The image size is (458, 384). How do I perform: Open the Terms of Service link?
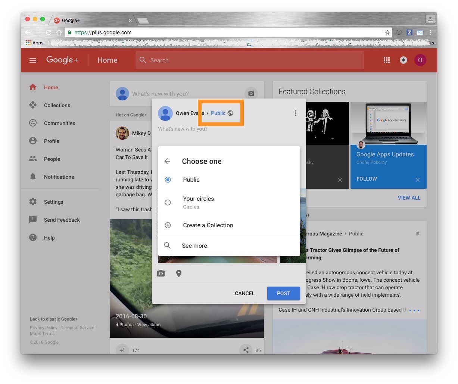[x=78, y=328]
